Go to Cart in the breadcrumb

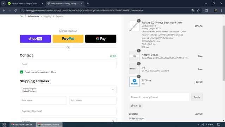pos(21,17)
